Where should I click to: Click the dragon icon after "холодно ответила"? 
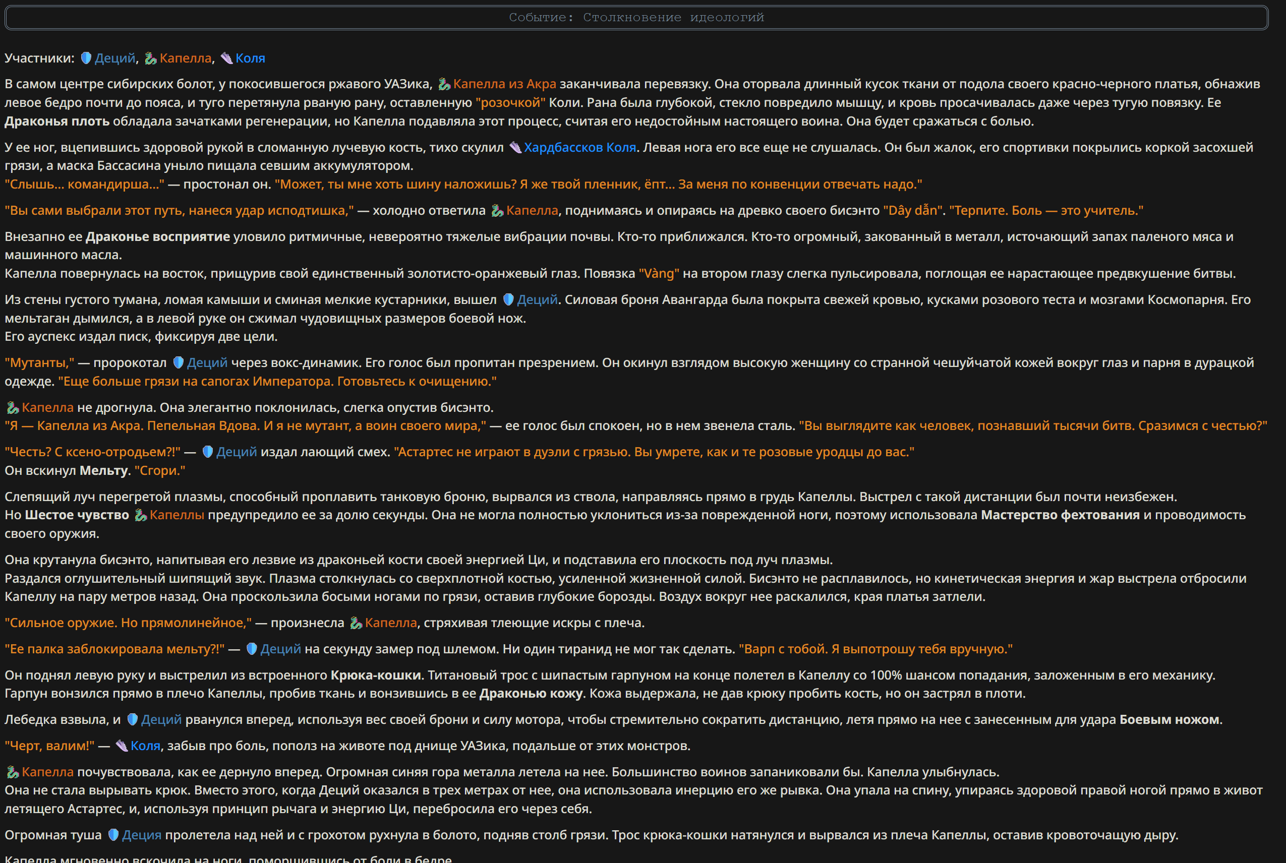pyautogui.click(x=497, y=210)
